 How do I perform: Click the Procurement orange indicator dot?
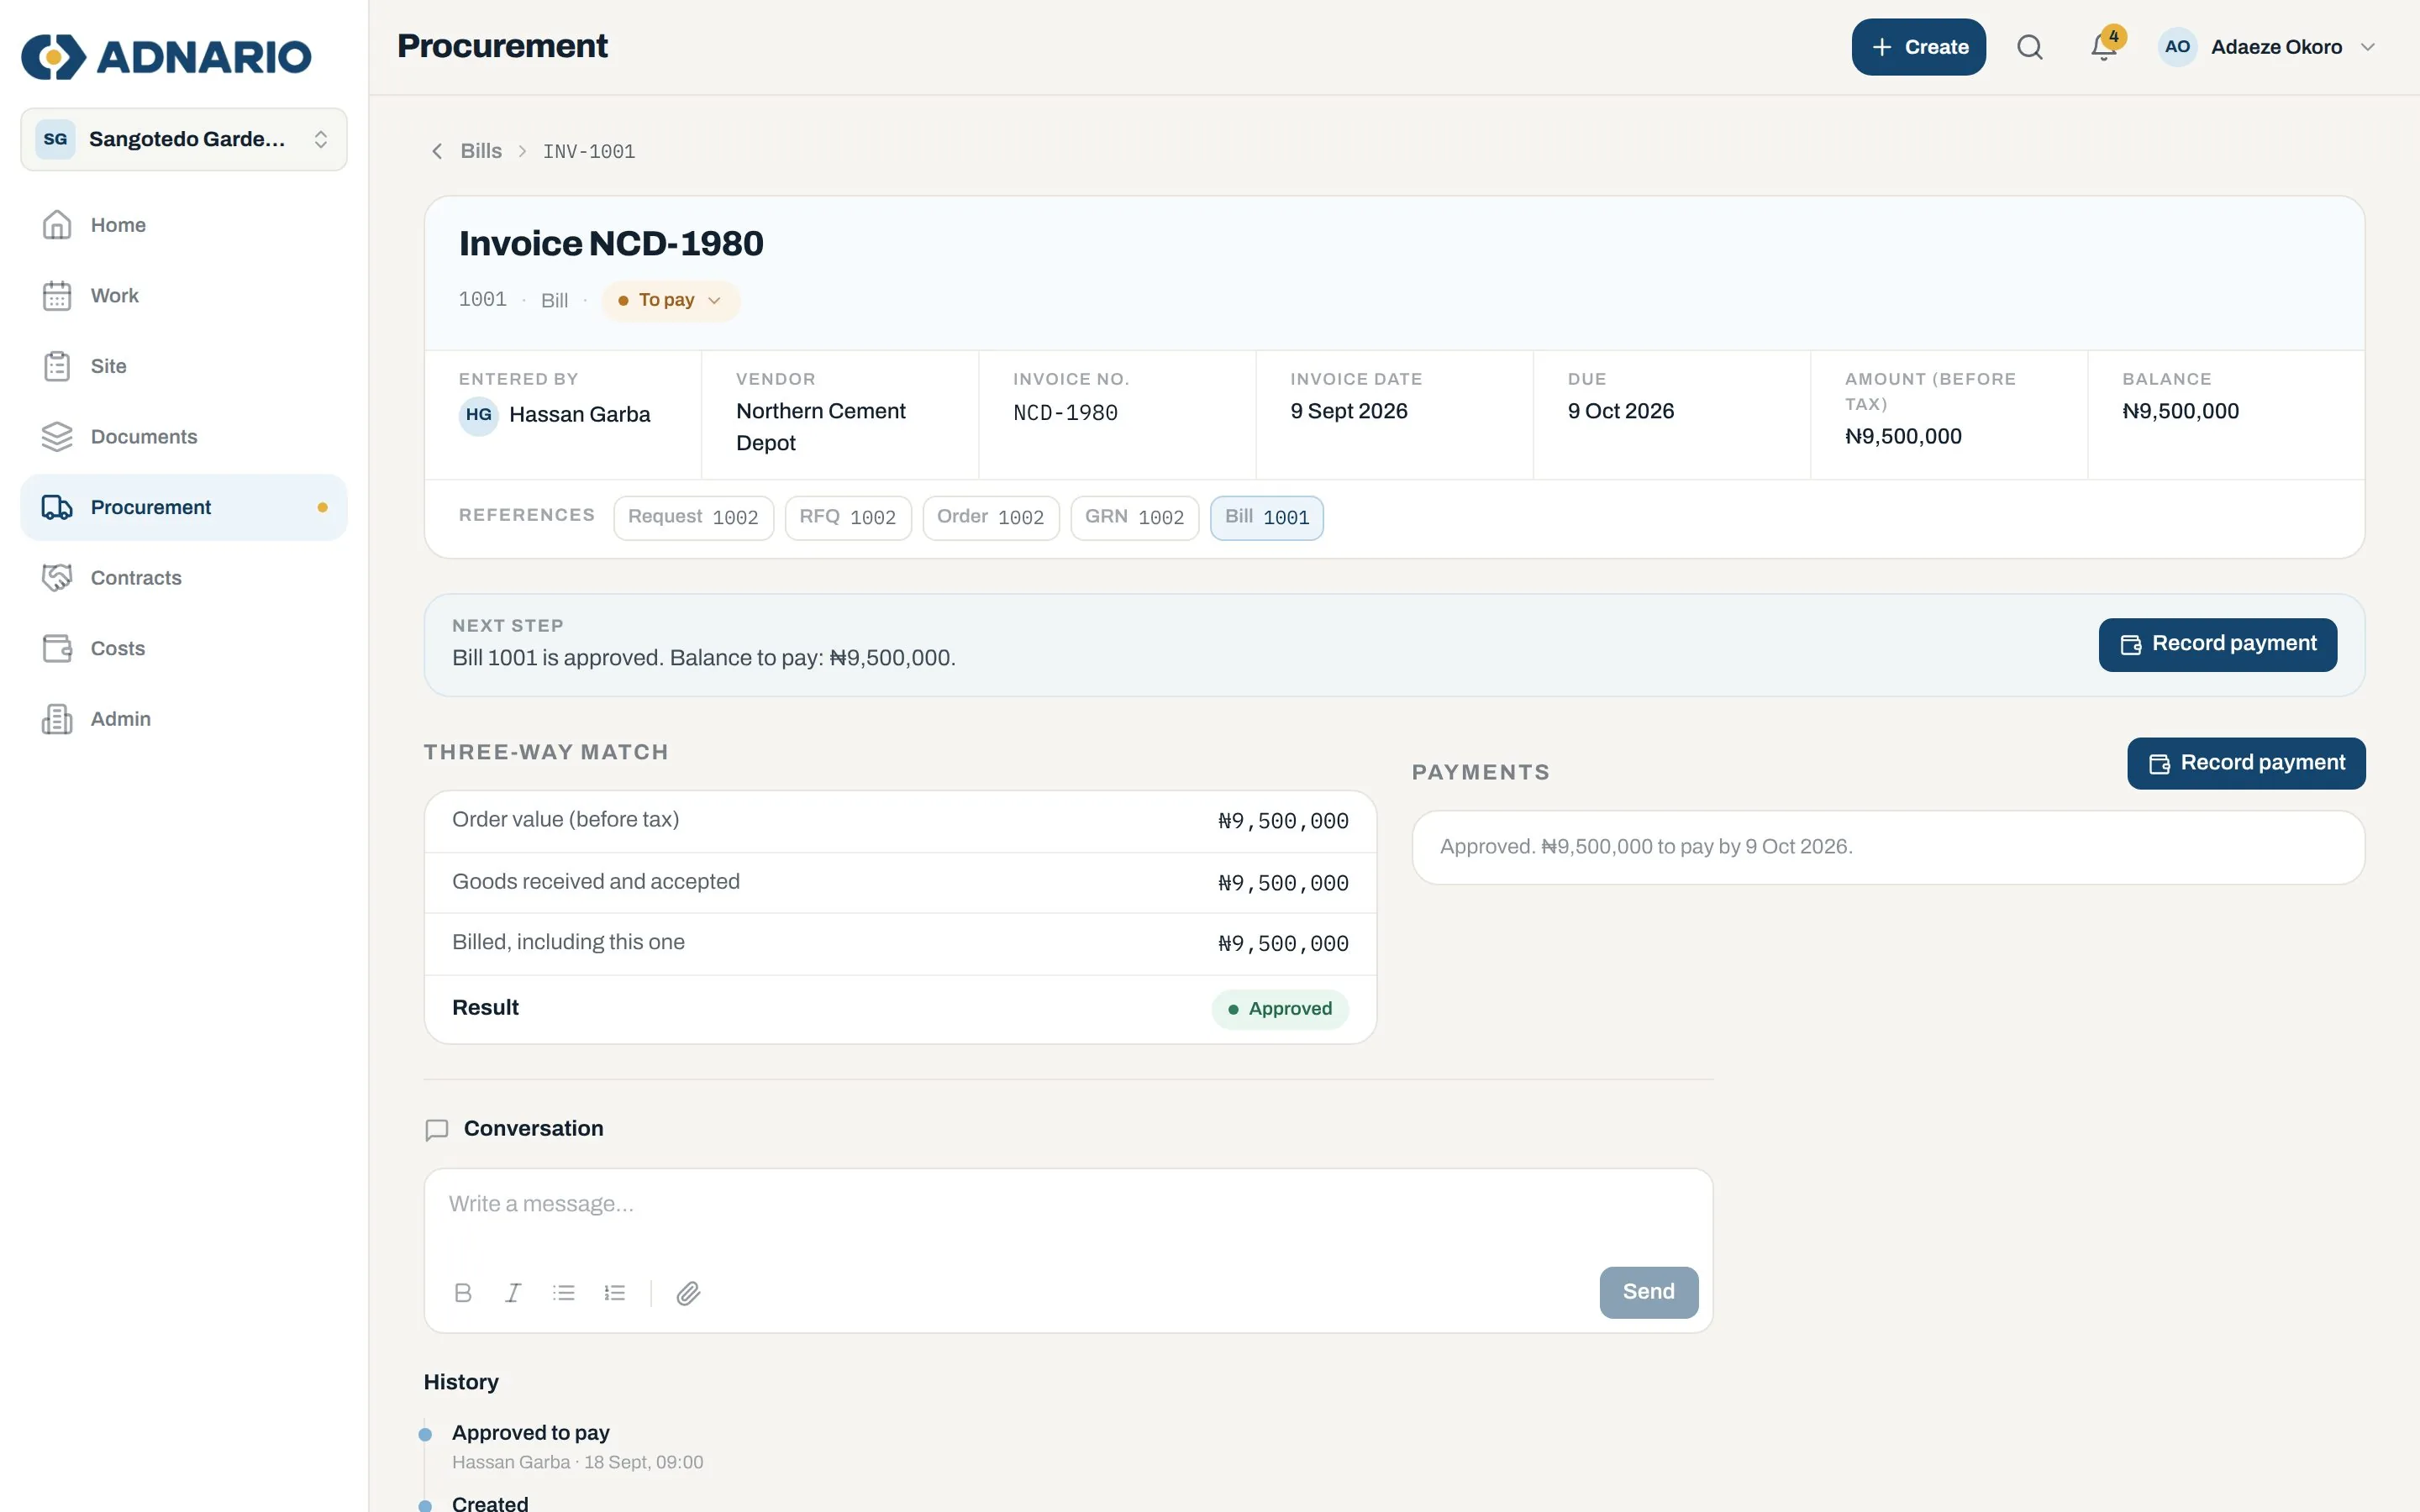322,507
